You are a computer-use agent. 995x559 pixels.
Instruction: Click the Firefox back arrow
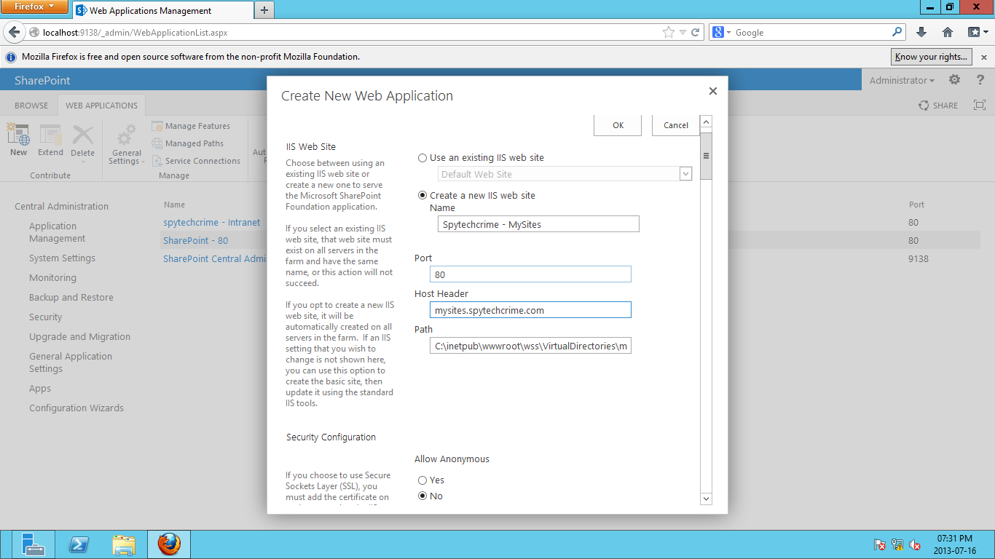point(14,32)
